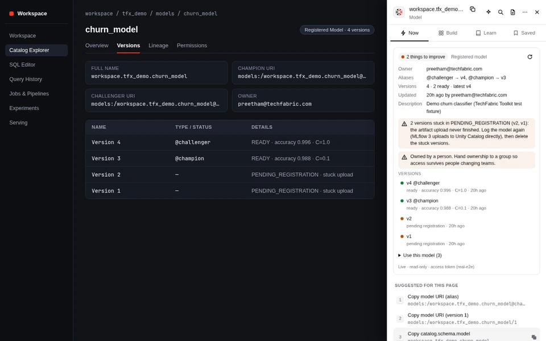Run 'Copy model URI (version 1)' suggestion
The width and height of the screenshot is (546, 341).
pyautogui.click(x=466, y=318)
